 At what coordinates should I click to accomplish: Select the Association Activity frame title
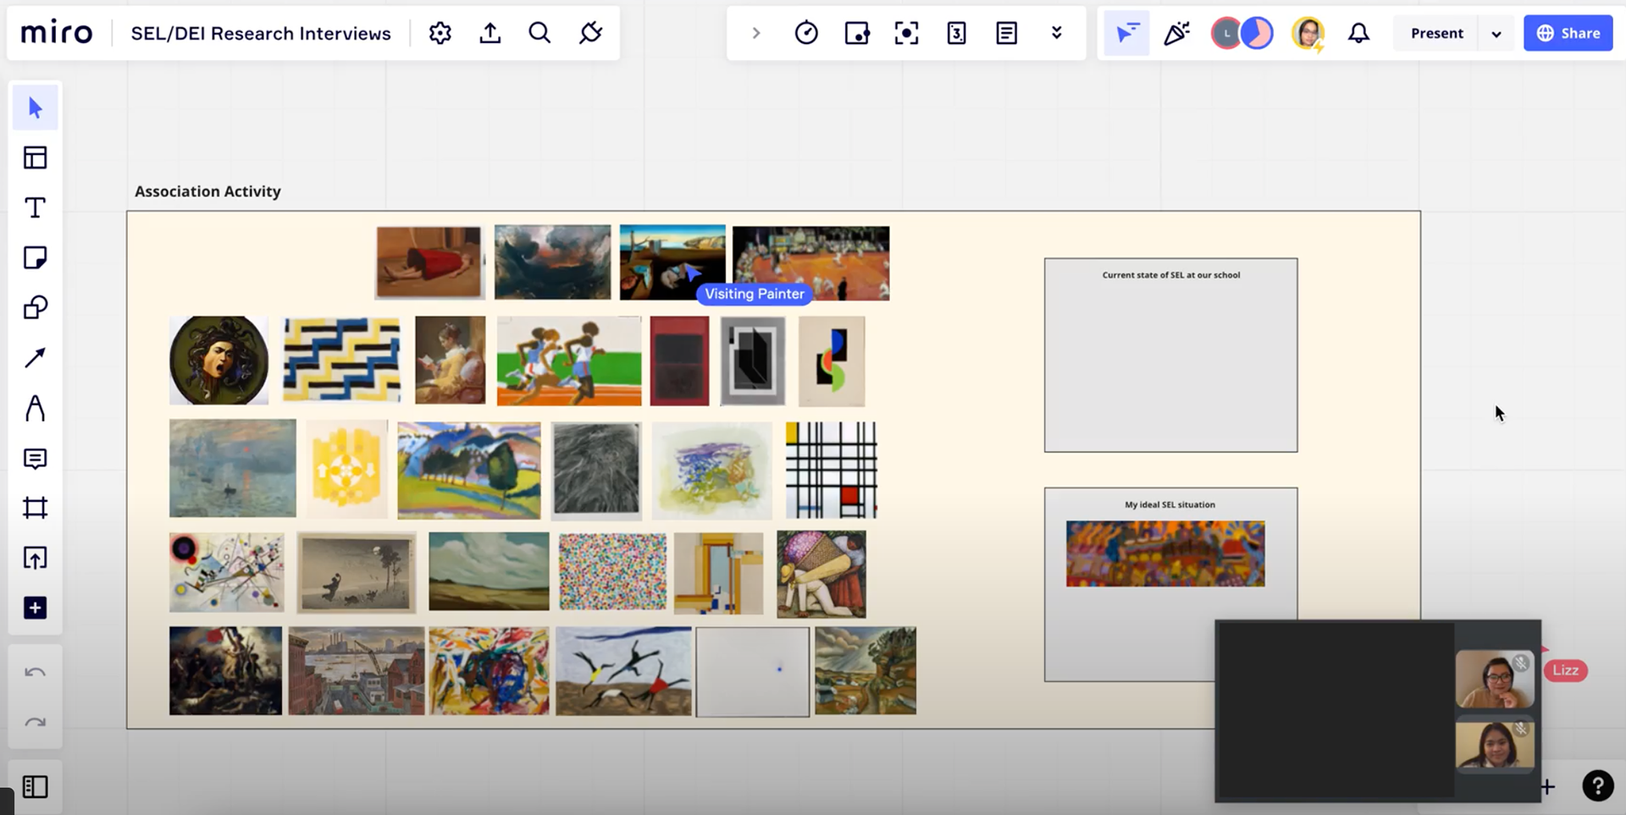(x=207, y=191)
